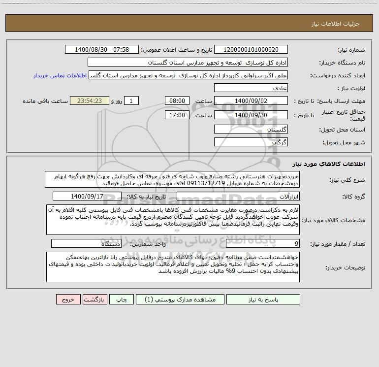Select the need number field 1200000101000020
This screenshot has width=379, height=367.
coord(251,49)
